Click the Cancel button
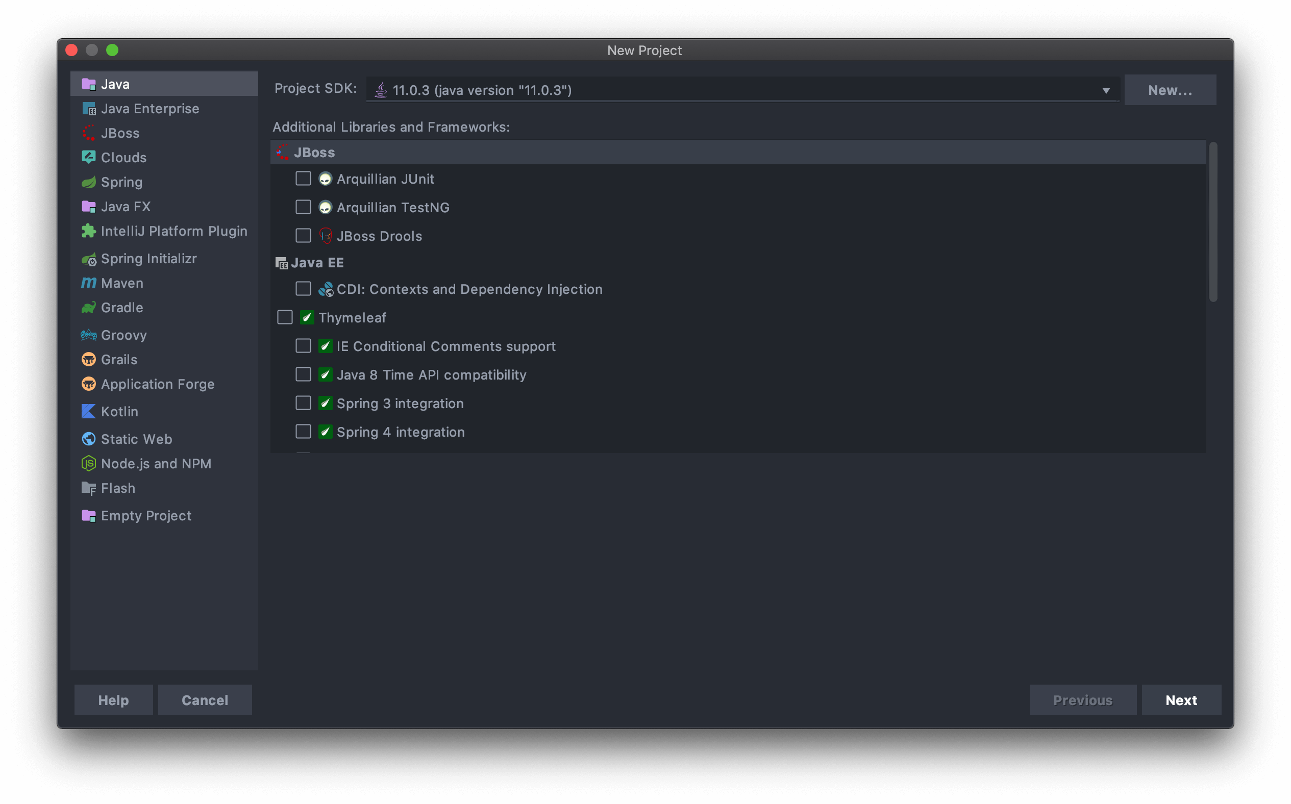 (x=205, y=700)
